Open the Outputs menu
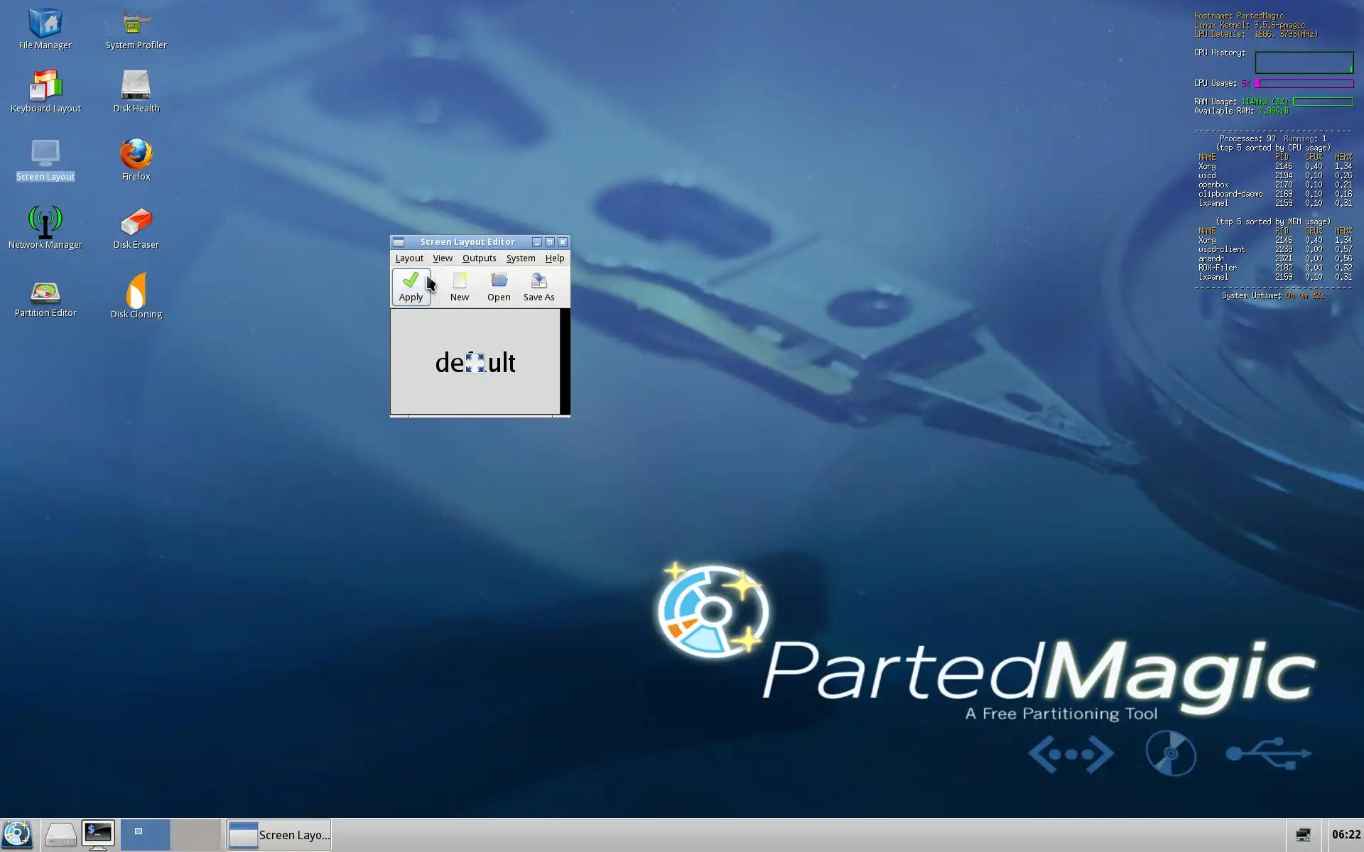The image size is (1364, 852). (479, 258)
